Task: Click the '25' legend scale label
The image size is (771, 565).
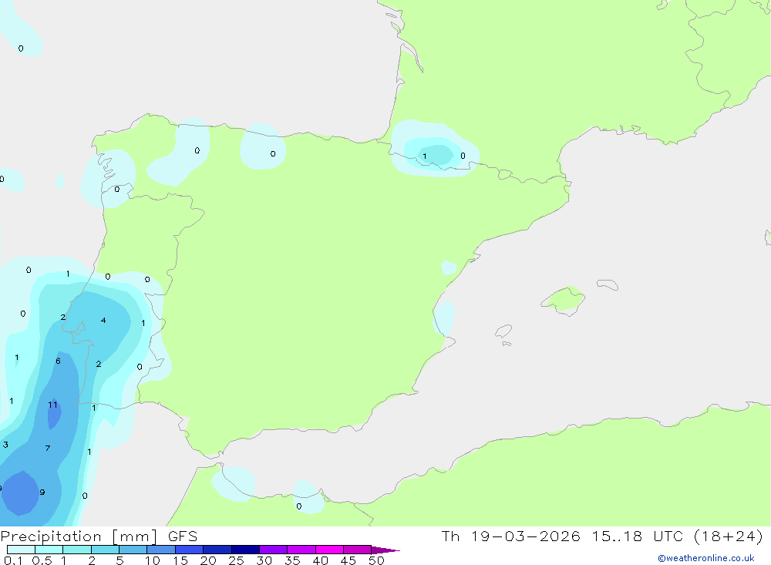Action: tap(237, 560)
